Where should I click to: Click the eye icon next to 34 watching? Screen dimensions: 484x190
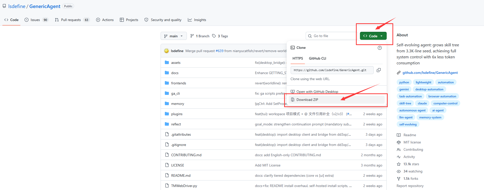[x=399, y=171]
